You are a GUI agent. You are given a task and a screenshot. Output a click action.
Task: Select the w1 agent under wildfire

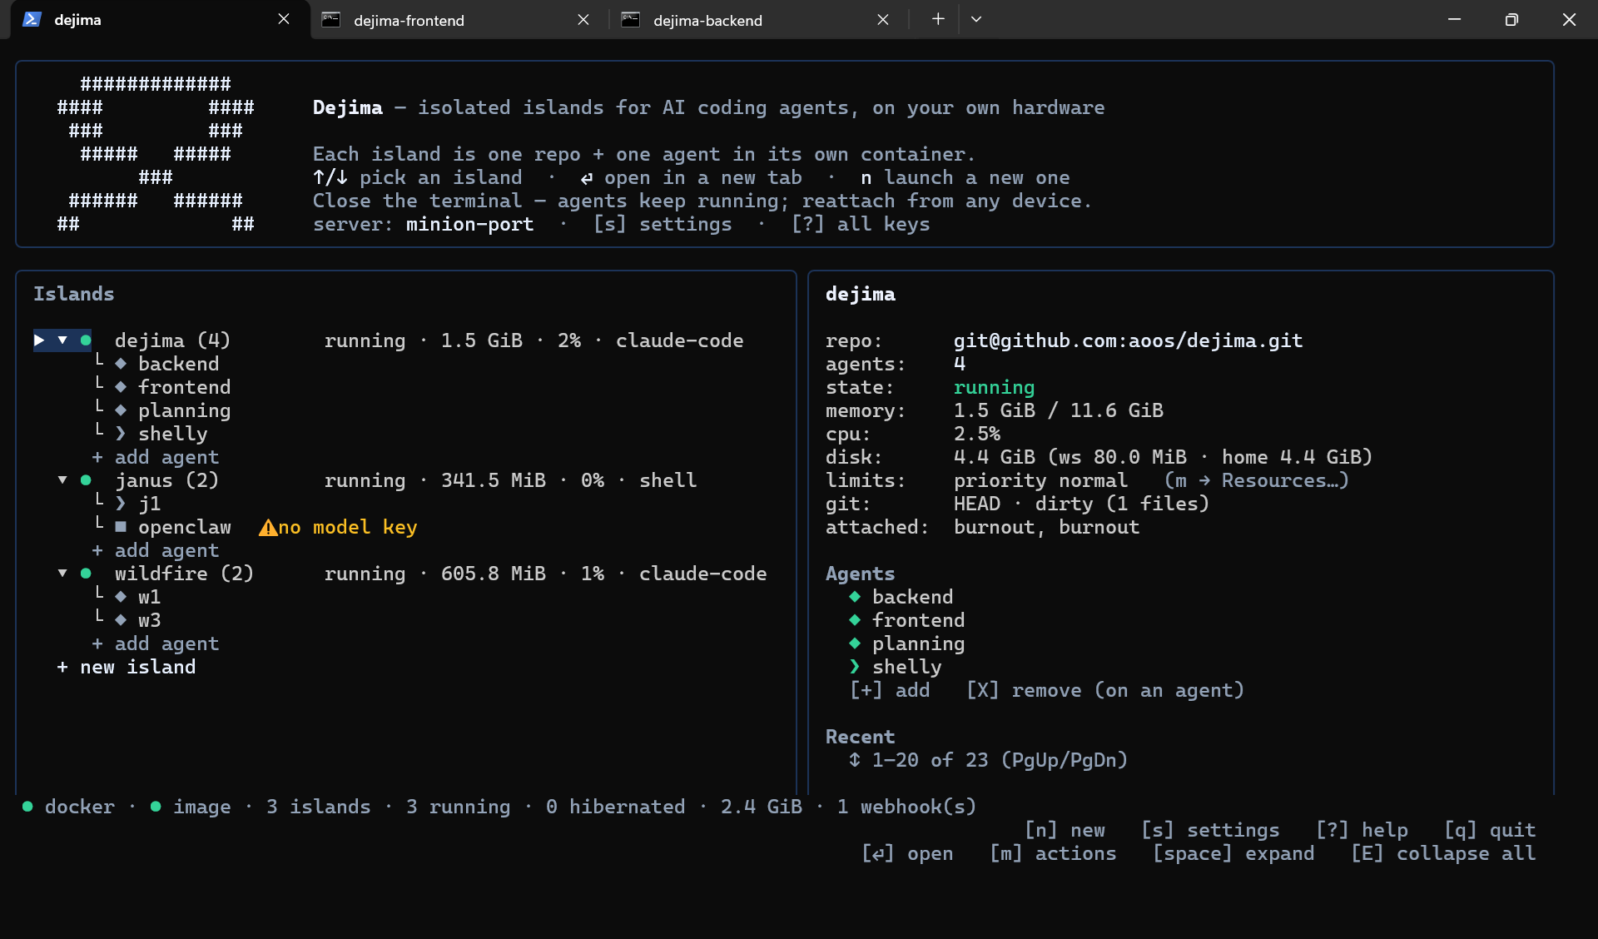149,597
